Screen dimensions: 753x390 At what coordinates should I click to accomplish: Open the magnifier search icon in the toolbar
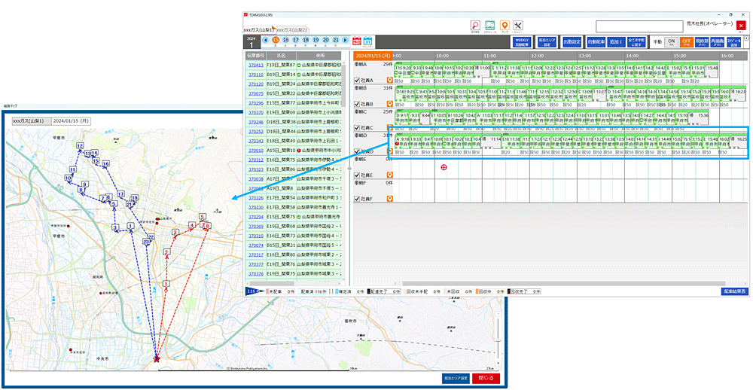pos(475,26)
